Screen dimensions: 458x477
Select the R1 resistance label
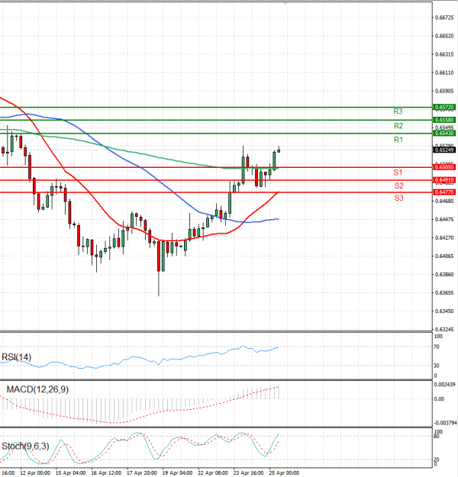[398, 140]
